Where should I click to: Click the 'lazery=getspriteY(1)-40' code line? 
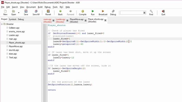(68, 44)
